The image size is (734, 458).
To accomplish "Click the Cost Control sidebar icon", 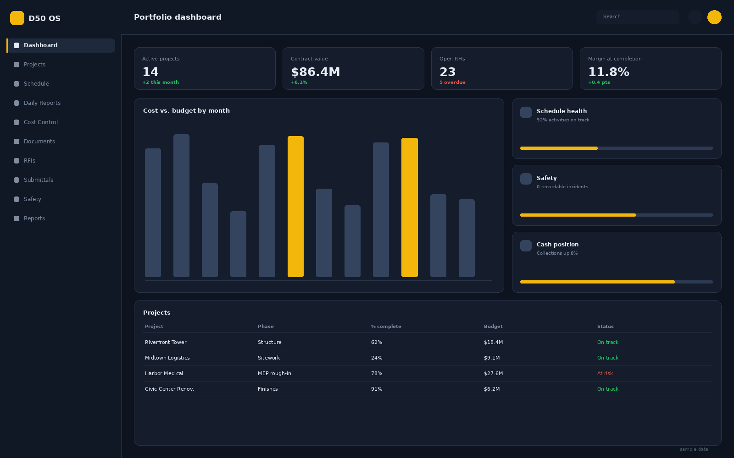I will pyautogui.click(x=17, y=122).
